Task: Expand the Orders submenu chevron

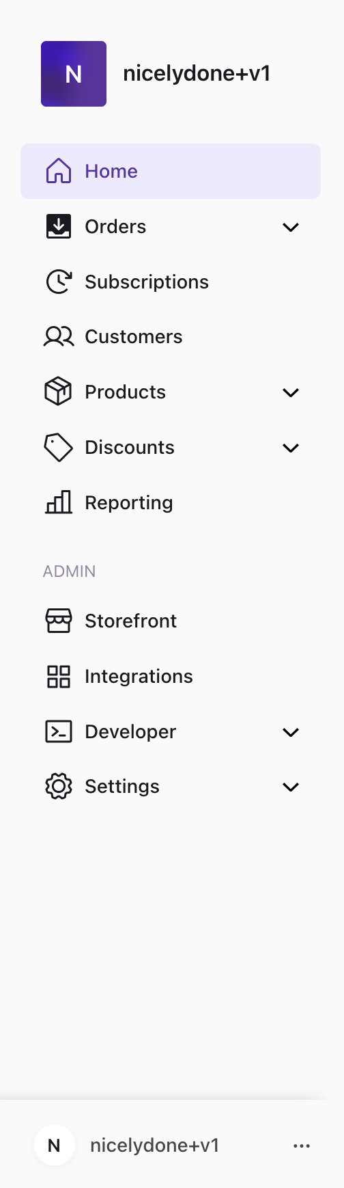Action: coord(291,227)
